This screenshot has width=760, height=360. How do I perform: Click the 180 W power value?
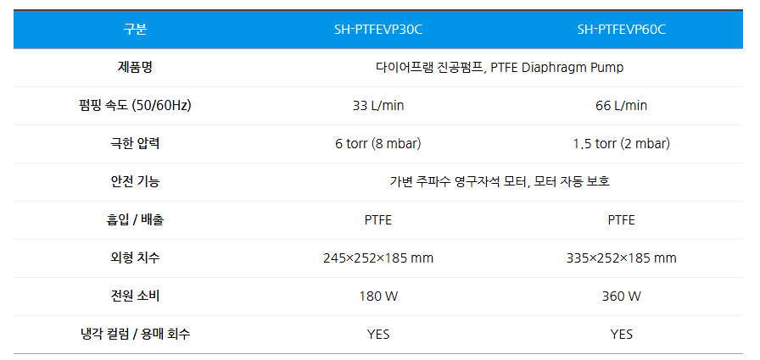click(x=378, y=296)
